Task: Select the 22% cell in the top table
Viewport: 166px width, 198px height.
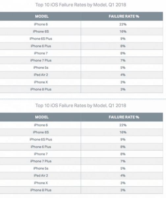Action: (123, 24)
